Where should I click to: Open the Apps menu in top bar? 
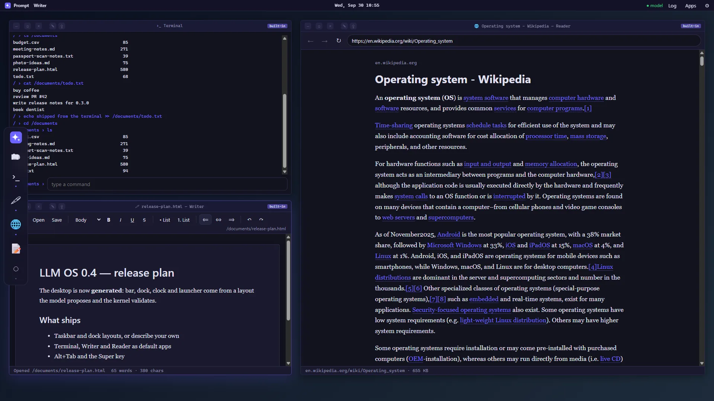691,6
